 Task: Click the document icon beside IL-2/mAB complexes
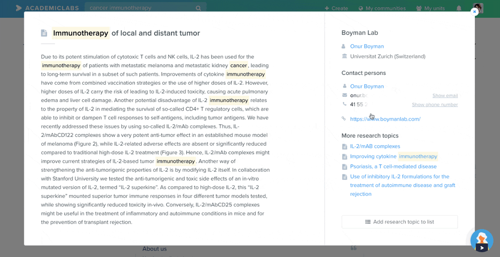(x=344, y=147)
